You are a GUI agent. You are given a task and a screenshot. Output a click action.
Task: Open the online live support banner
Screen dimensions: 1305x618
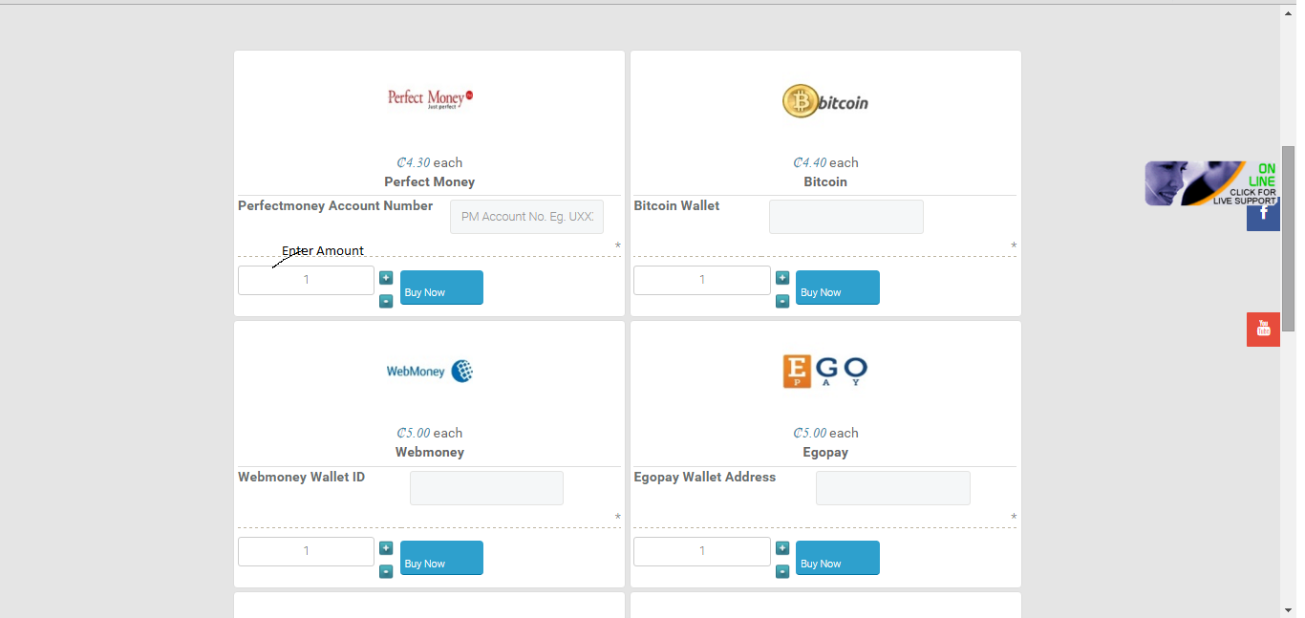[1210, 182]
